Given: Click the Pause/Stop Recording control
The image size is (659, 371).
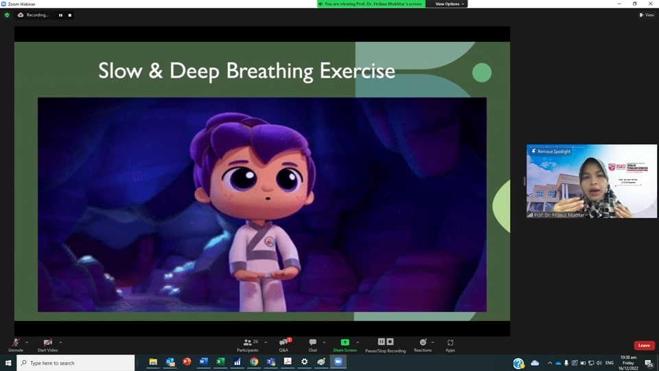Looking at the screenshot, I should (385, 344).
